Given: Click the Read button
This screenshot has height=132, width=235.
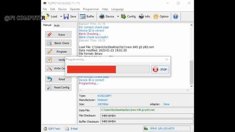Looking at the screenshot, I should click(x=58, y=79).
